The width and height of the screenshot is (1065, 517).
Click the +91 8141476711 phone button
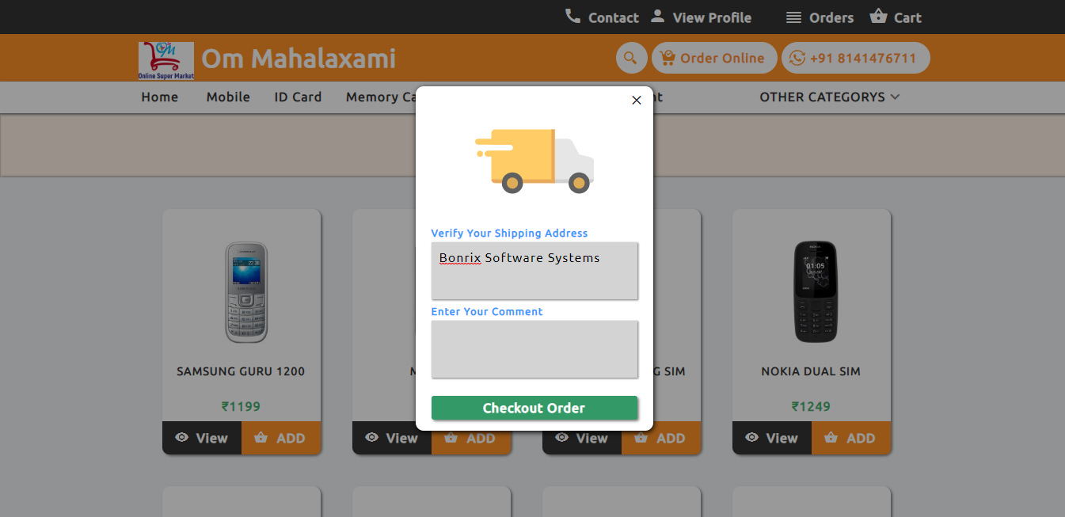[x=856, y=58]
